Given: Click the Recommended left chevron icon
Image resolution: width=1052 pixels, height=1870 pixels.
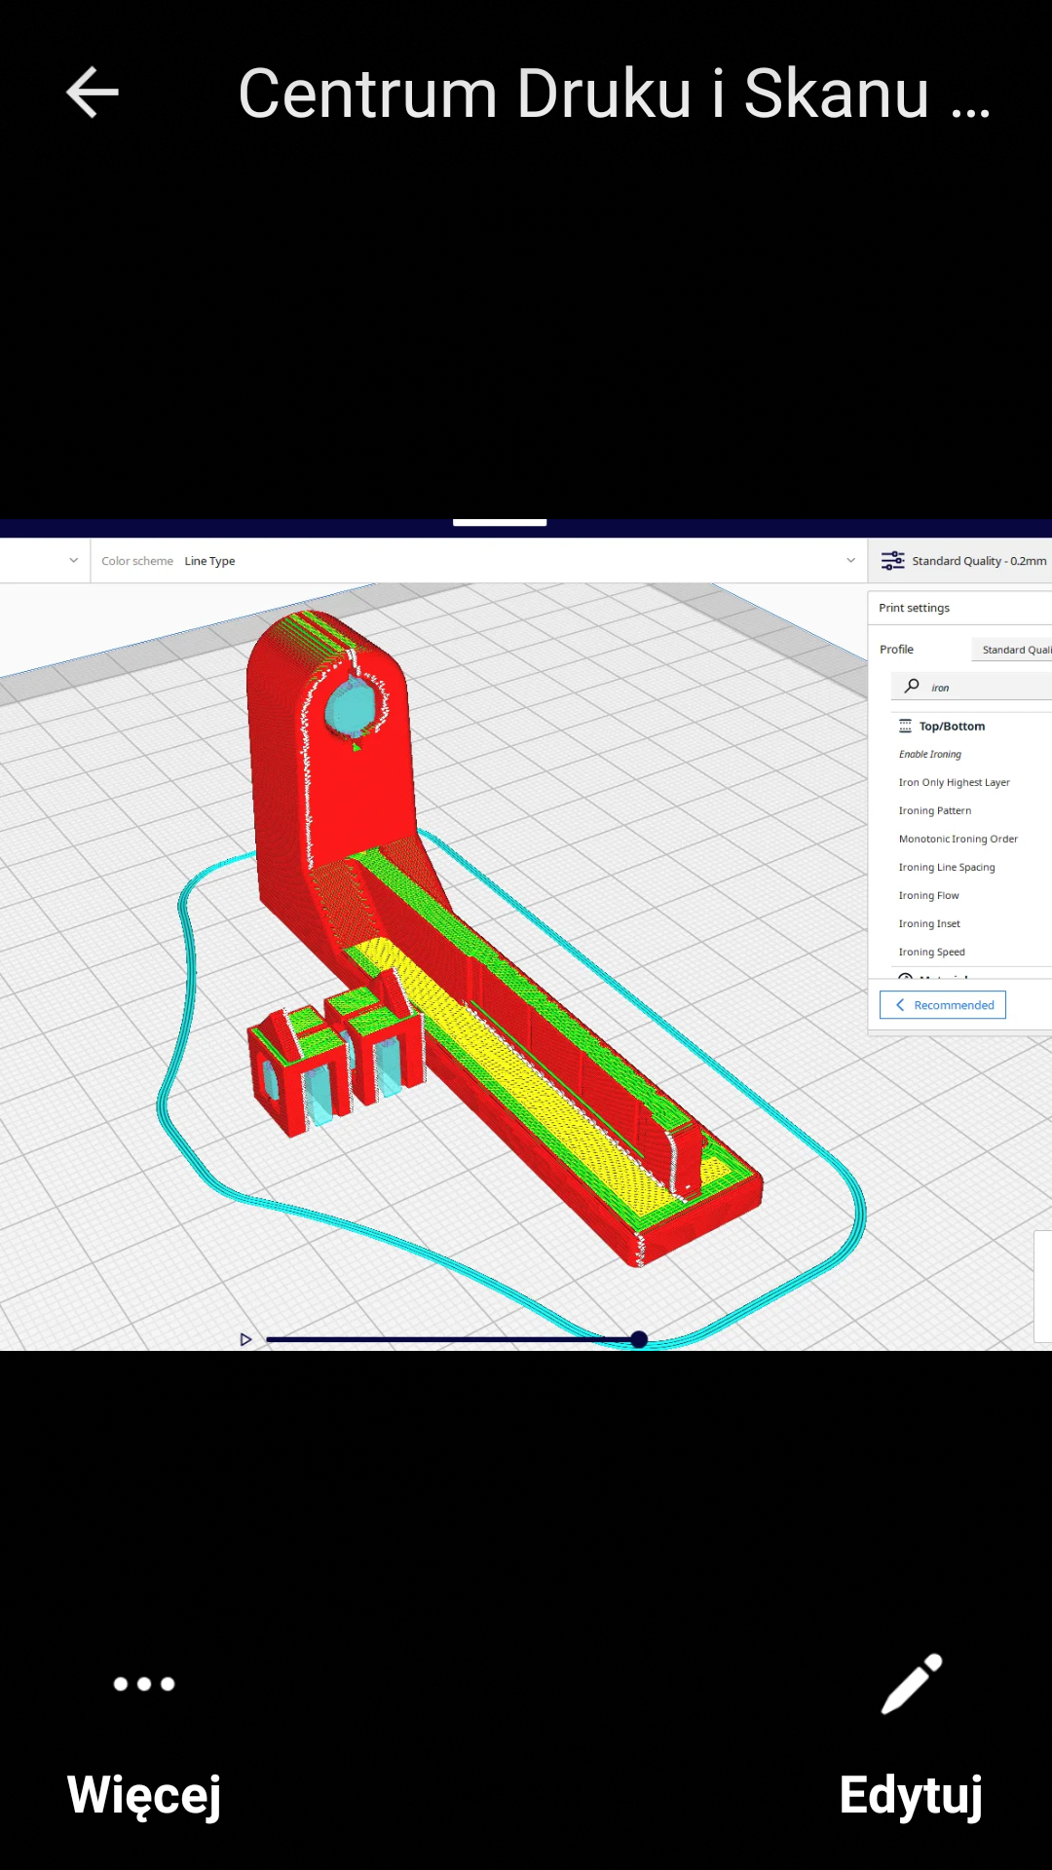Looking at the screenshot, I should click(x=900, y=1005).
